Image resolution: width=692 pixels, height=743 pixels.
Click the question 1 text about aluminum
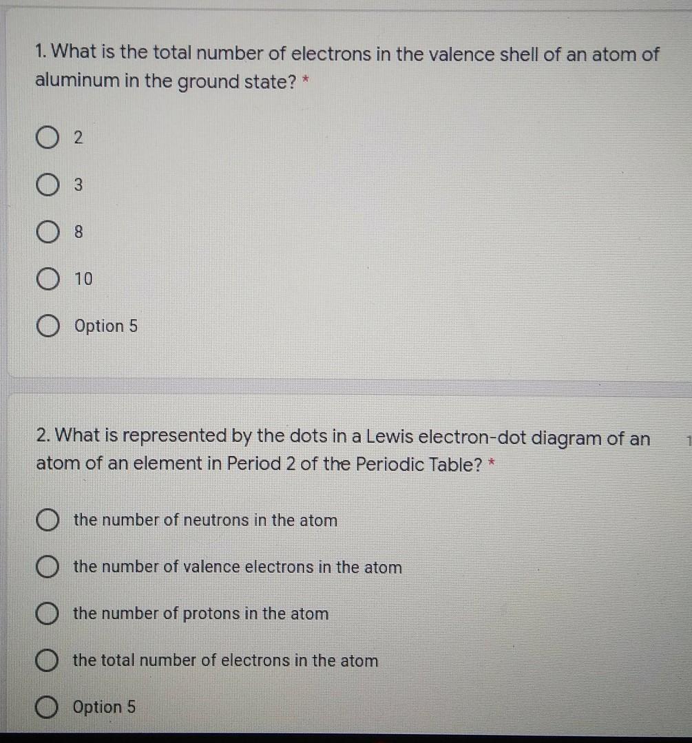347,67
